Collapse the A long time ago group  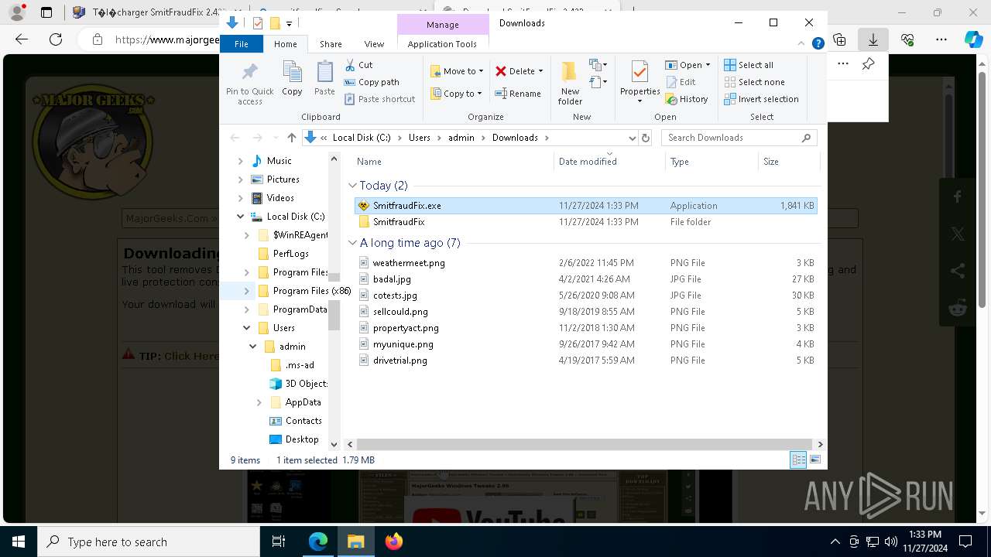point(353,243)
